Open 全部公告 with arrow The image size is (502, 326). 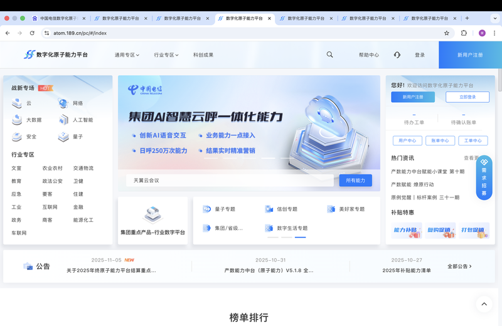[459, 266]
